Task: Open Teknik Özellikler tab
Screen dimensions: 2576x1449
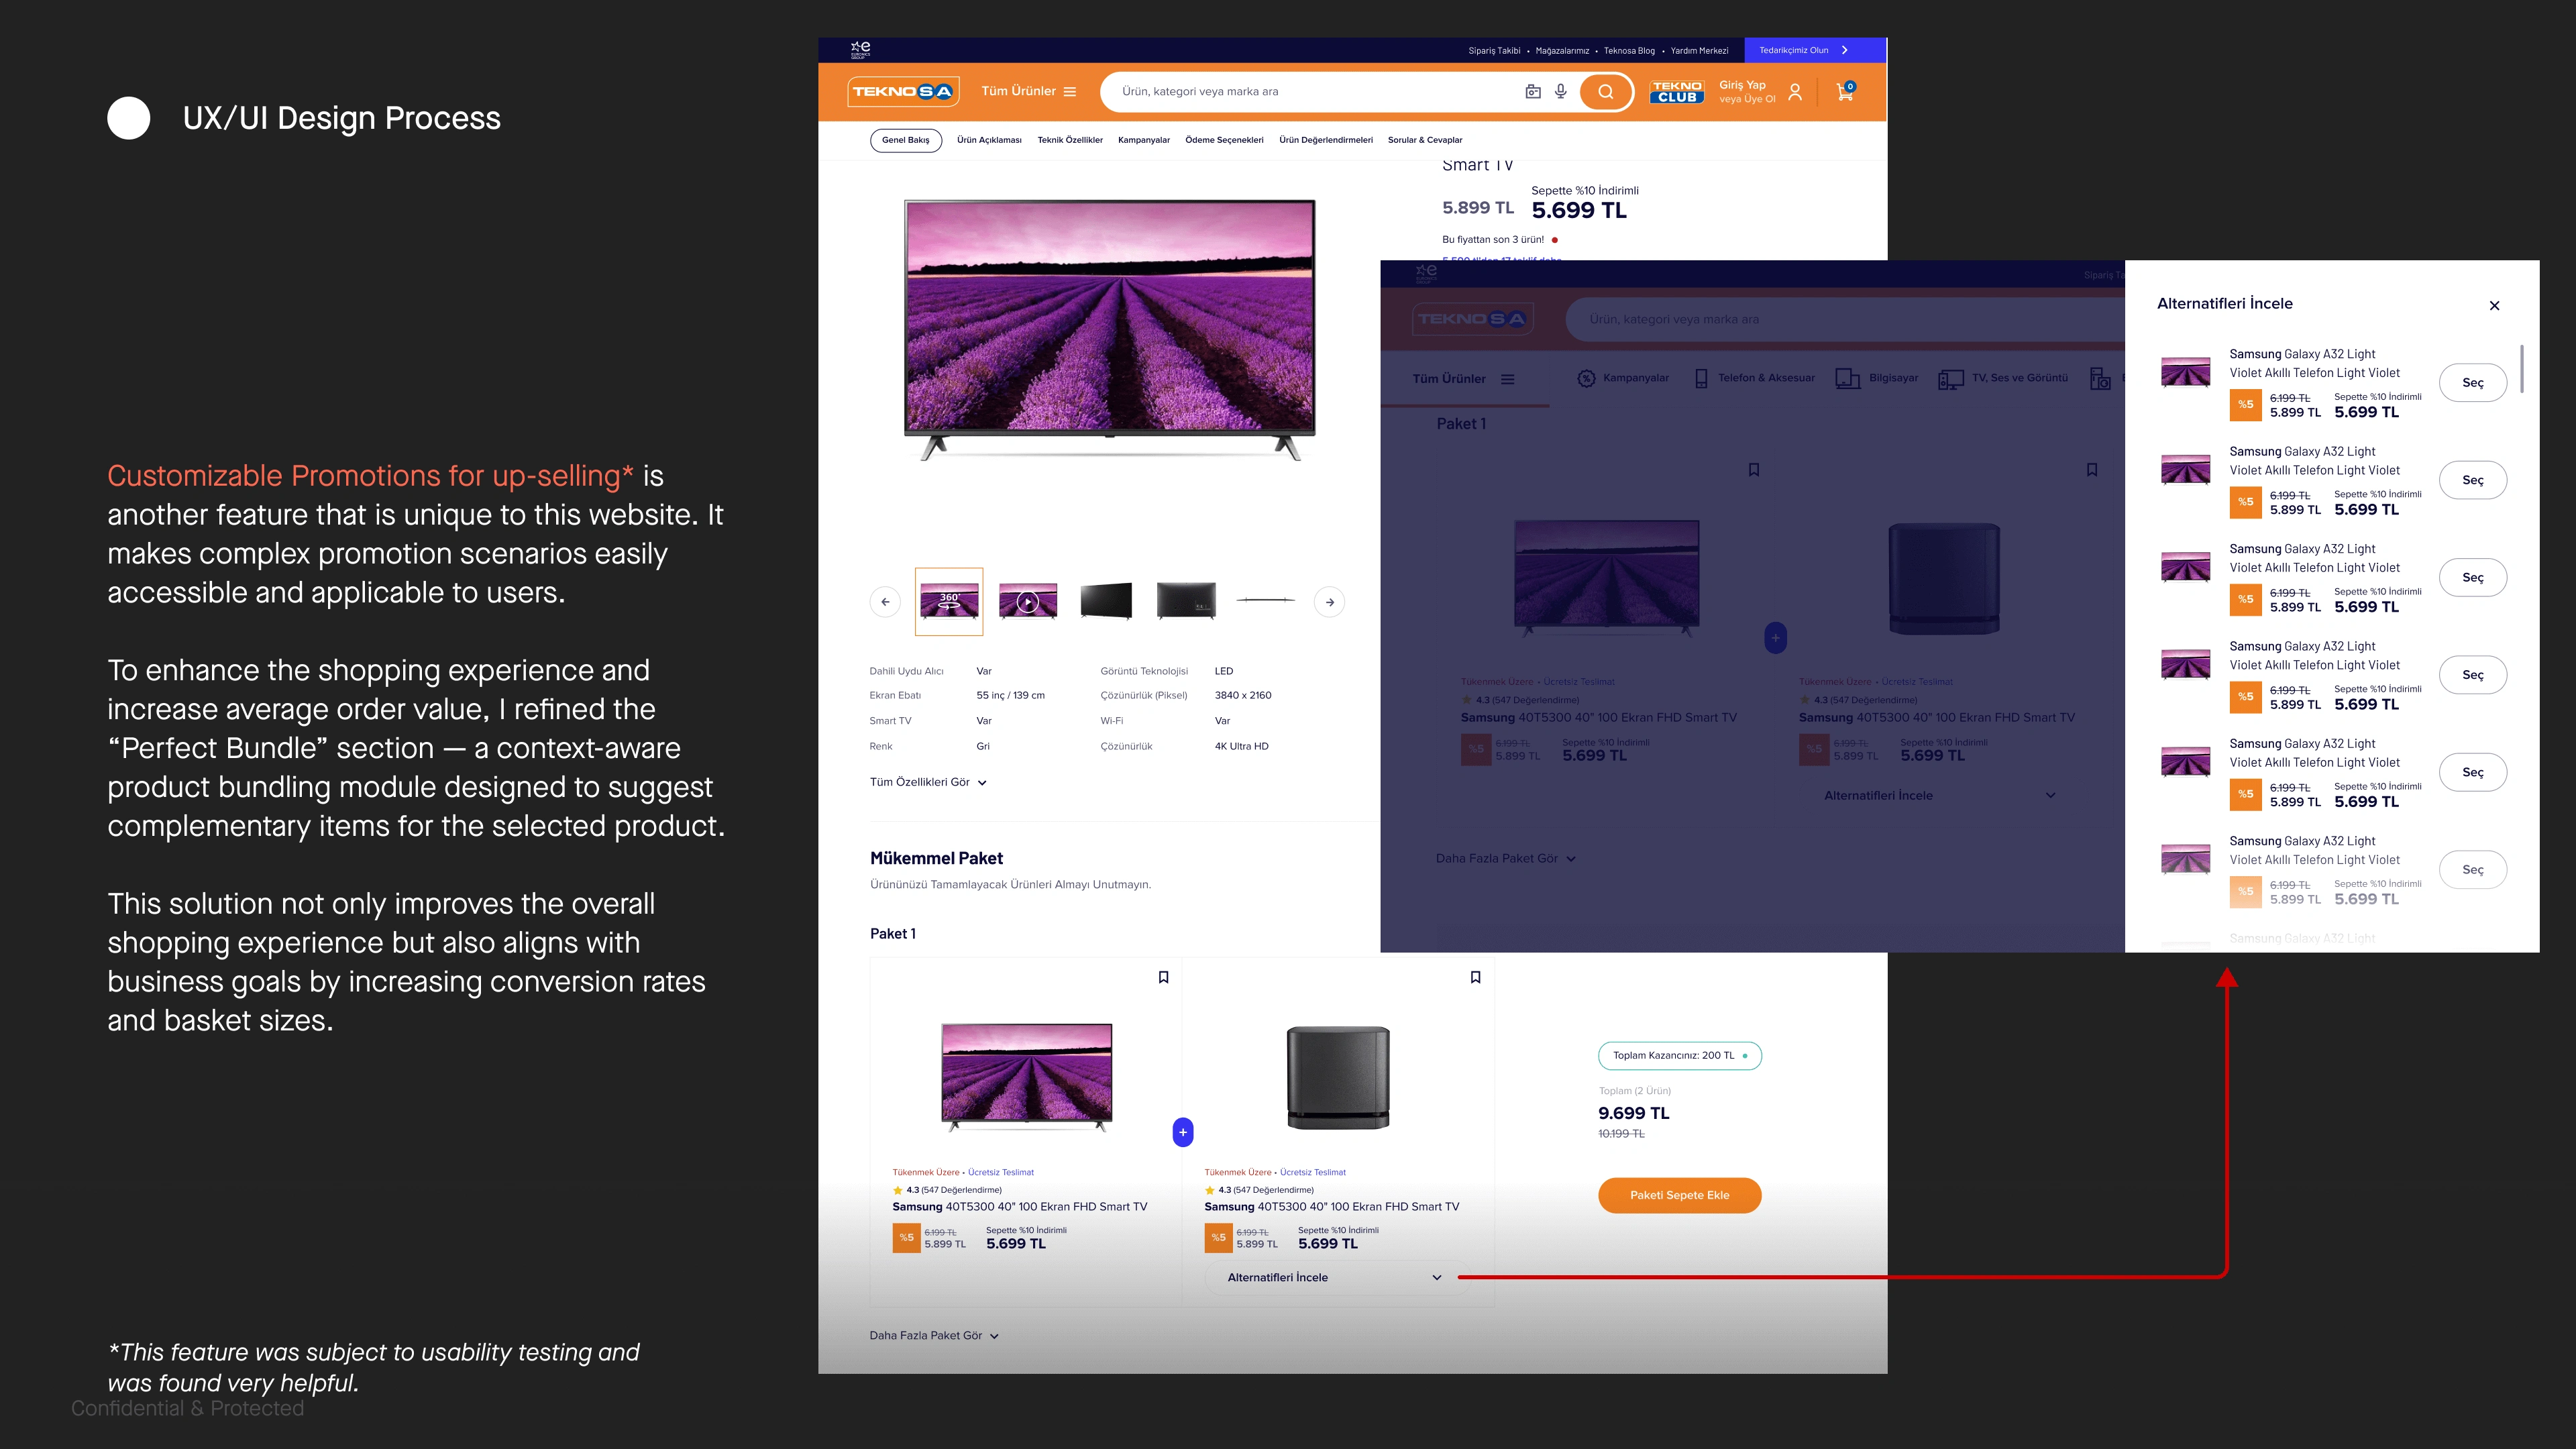Action: [1069, 140]
